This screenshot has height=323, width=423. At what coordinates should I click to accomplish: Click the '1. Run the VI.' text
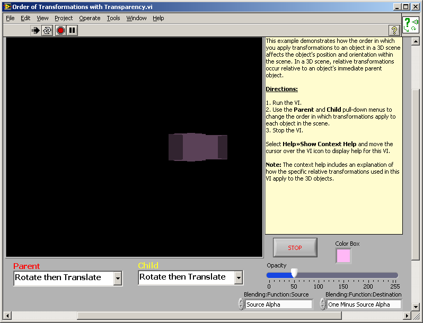(x=284, y=103)
